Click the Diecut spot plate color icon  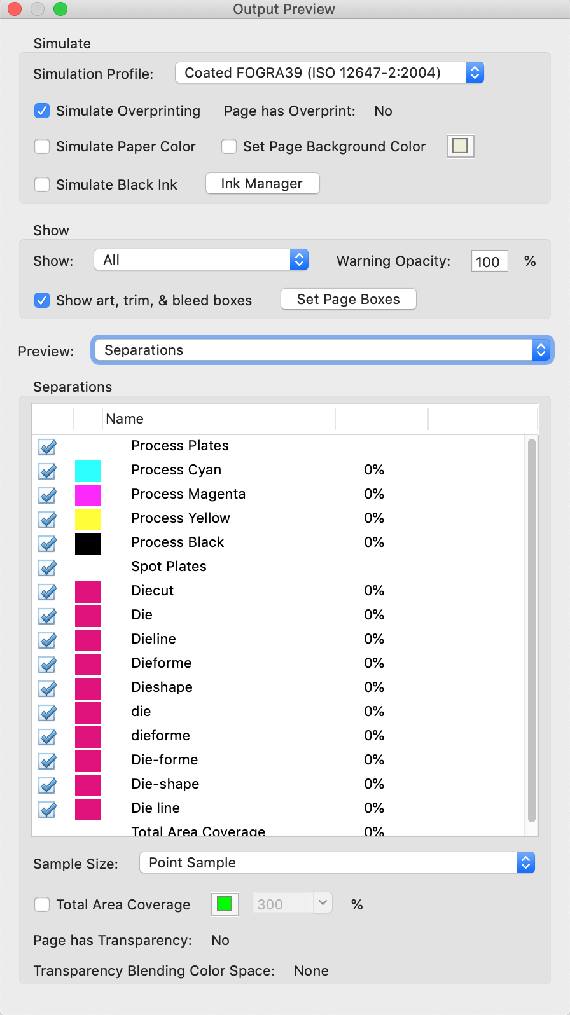tap(88, 591)
